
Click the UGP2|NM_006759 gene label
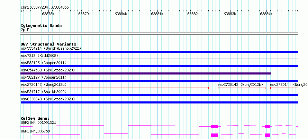coord(35,131)
